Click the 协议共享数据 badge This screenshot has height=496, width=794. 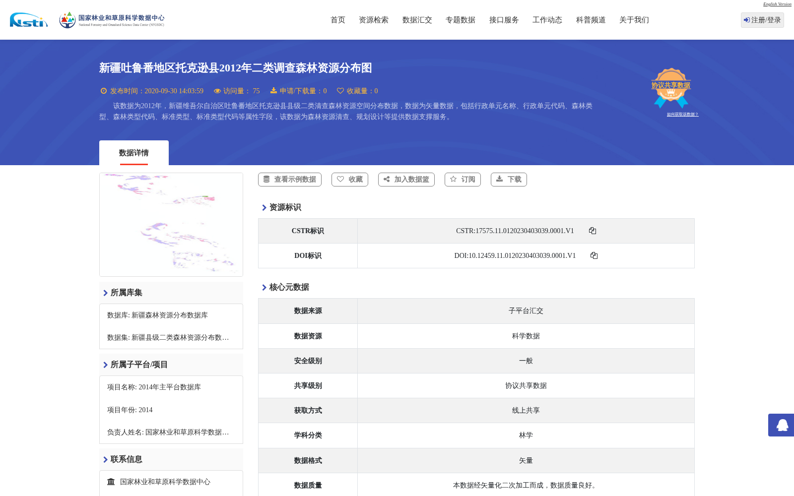click(x=671, y=88)
